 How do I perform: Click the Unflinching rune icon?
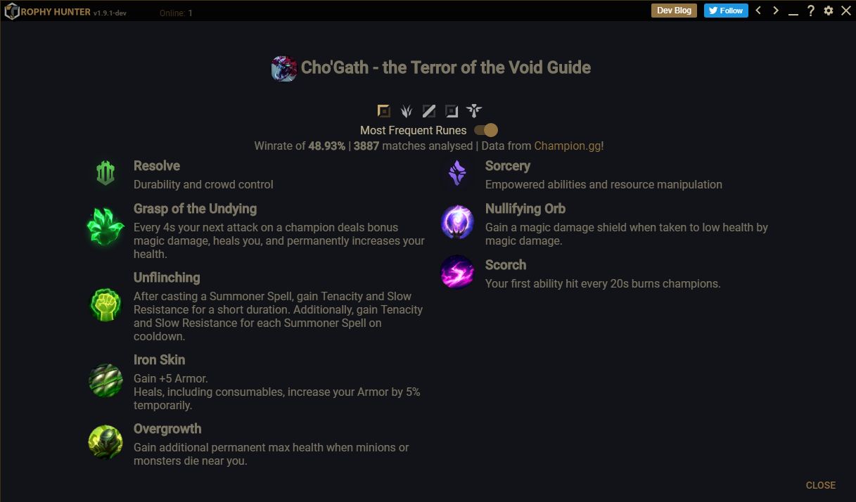click(106, 304)
